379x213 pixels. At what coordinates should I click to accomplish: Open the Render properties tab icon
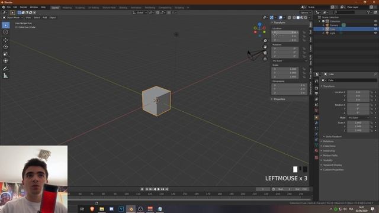316,88
